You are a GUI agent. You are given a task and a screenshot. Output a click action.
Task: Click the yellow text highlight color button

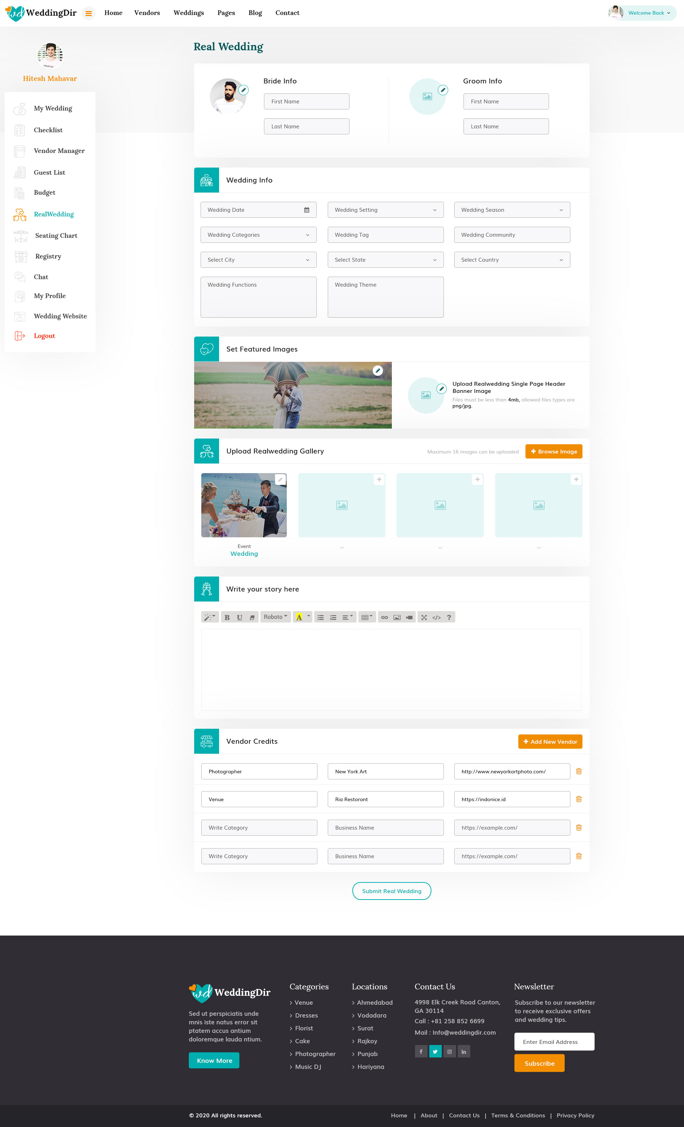[x=299, y=617]
